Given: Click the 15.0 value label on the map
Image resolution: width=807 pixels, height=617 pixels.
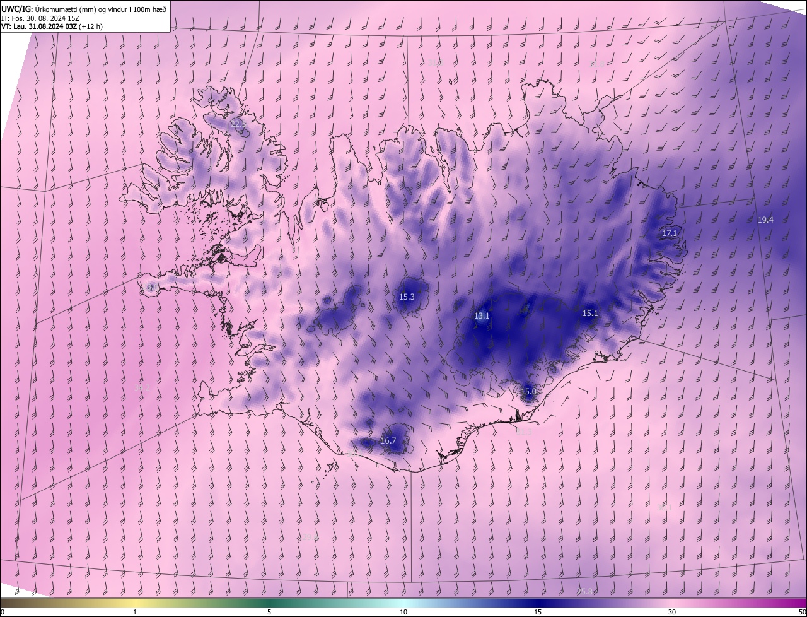Looking at the screenshot, I should click(x=528, y=392).
